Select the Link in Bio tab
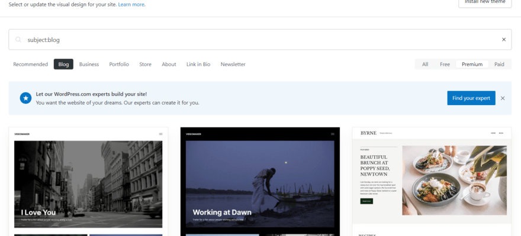Image resolution: width=521 pixels, height=236 pixels. pyautogui.click(x=198, y=64)
